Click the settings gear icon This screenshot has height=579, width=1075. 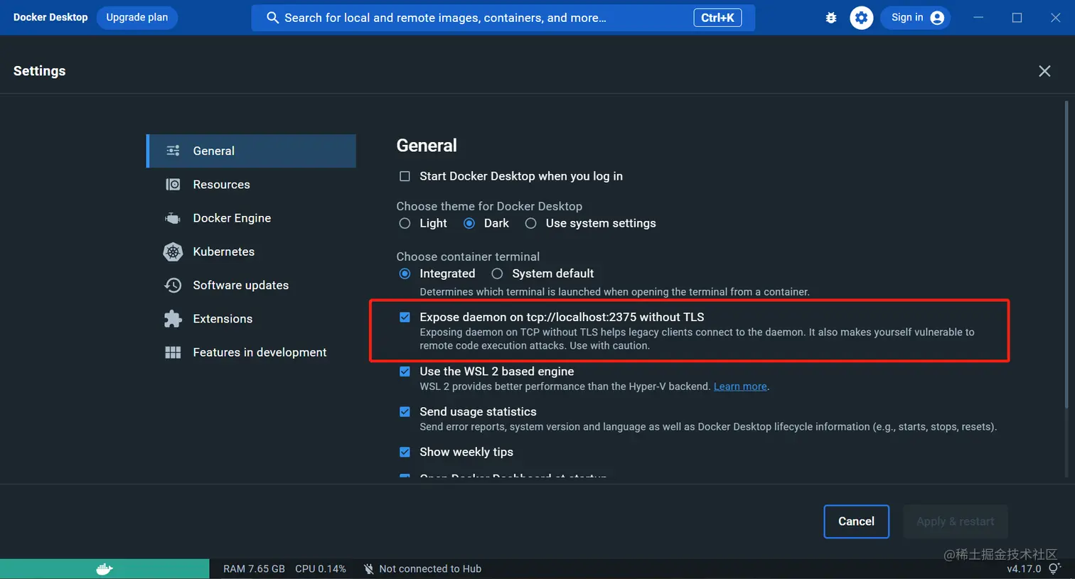pos(861,18)
